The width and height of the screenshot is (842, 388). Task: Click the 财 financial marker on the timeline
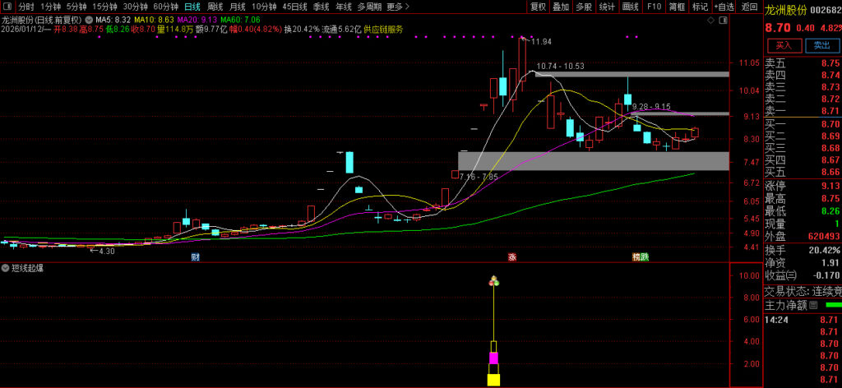(x=195, y=257)
